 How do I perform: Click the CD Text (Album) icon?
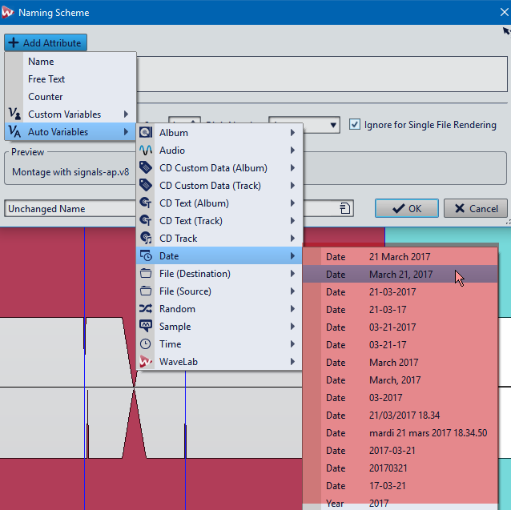coord(145,203)
